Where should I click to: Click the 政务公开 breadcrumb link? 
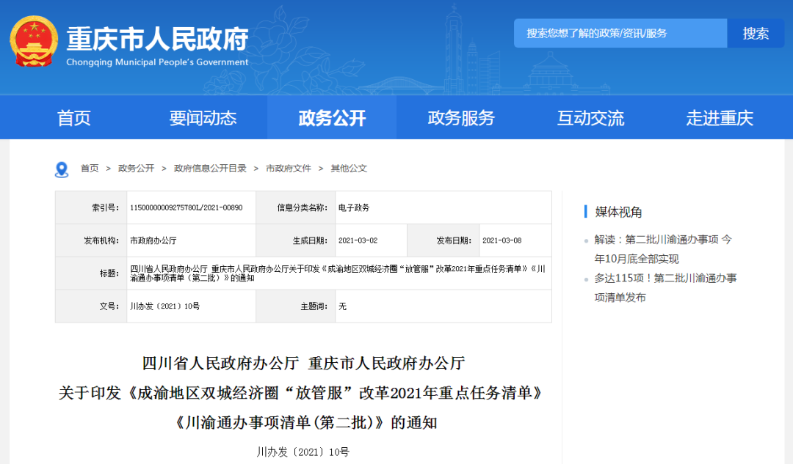click(136, 169)
